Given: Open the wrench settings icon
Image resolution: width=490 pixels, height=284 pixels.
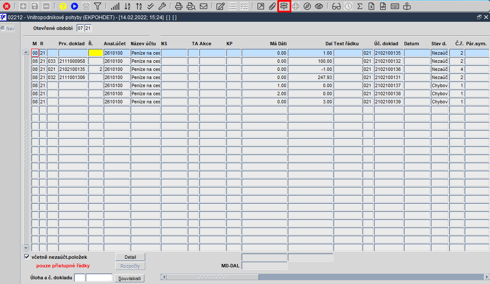Looking at the screenshot, I should (162, 6).
